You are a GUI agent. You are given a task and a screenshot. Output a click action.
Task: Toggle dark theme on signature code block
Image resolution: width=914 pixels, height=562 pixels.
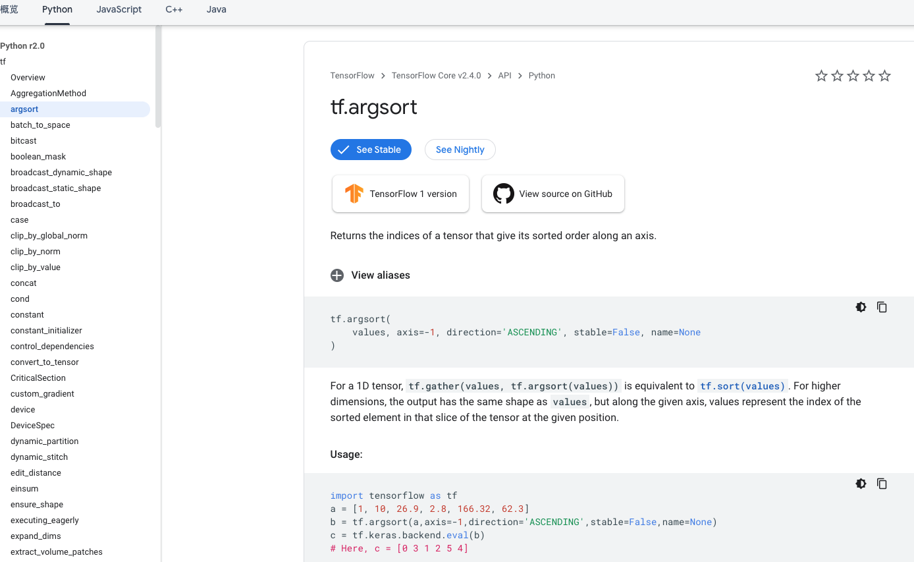coord(861,307)
